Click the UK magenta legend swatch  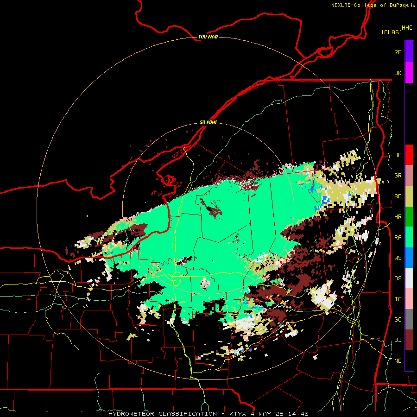409,73
